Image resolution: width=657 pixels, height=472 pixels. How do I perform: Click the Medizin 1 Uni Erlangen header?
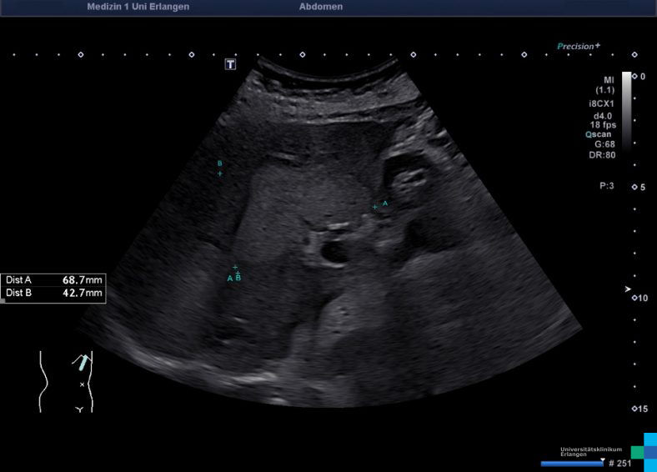[x=138, y=7]
